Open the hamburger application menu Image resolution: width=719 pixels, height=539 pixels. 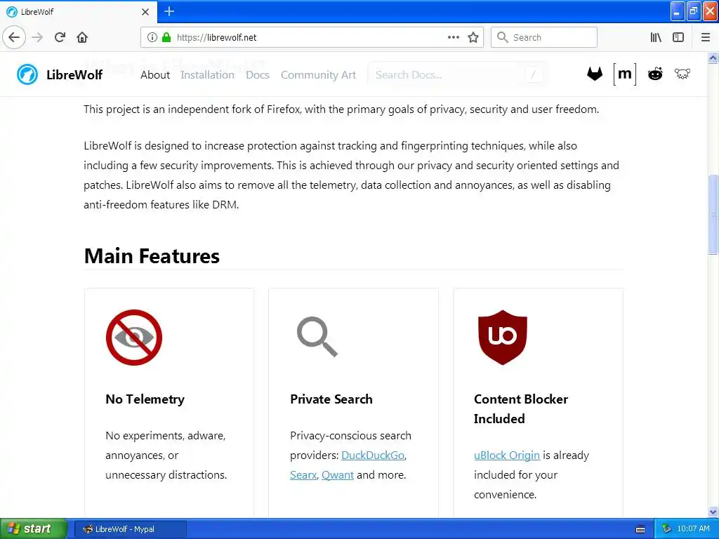click(706, 37)
